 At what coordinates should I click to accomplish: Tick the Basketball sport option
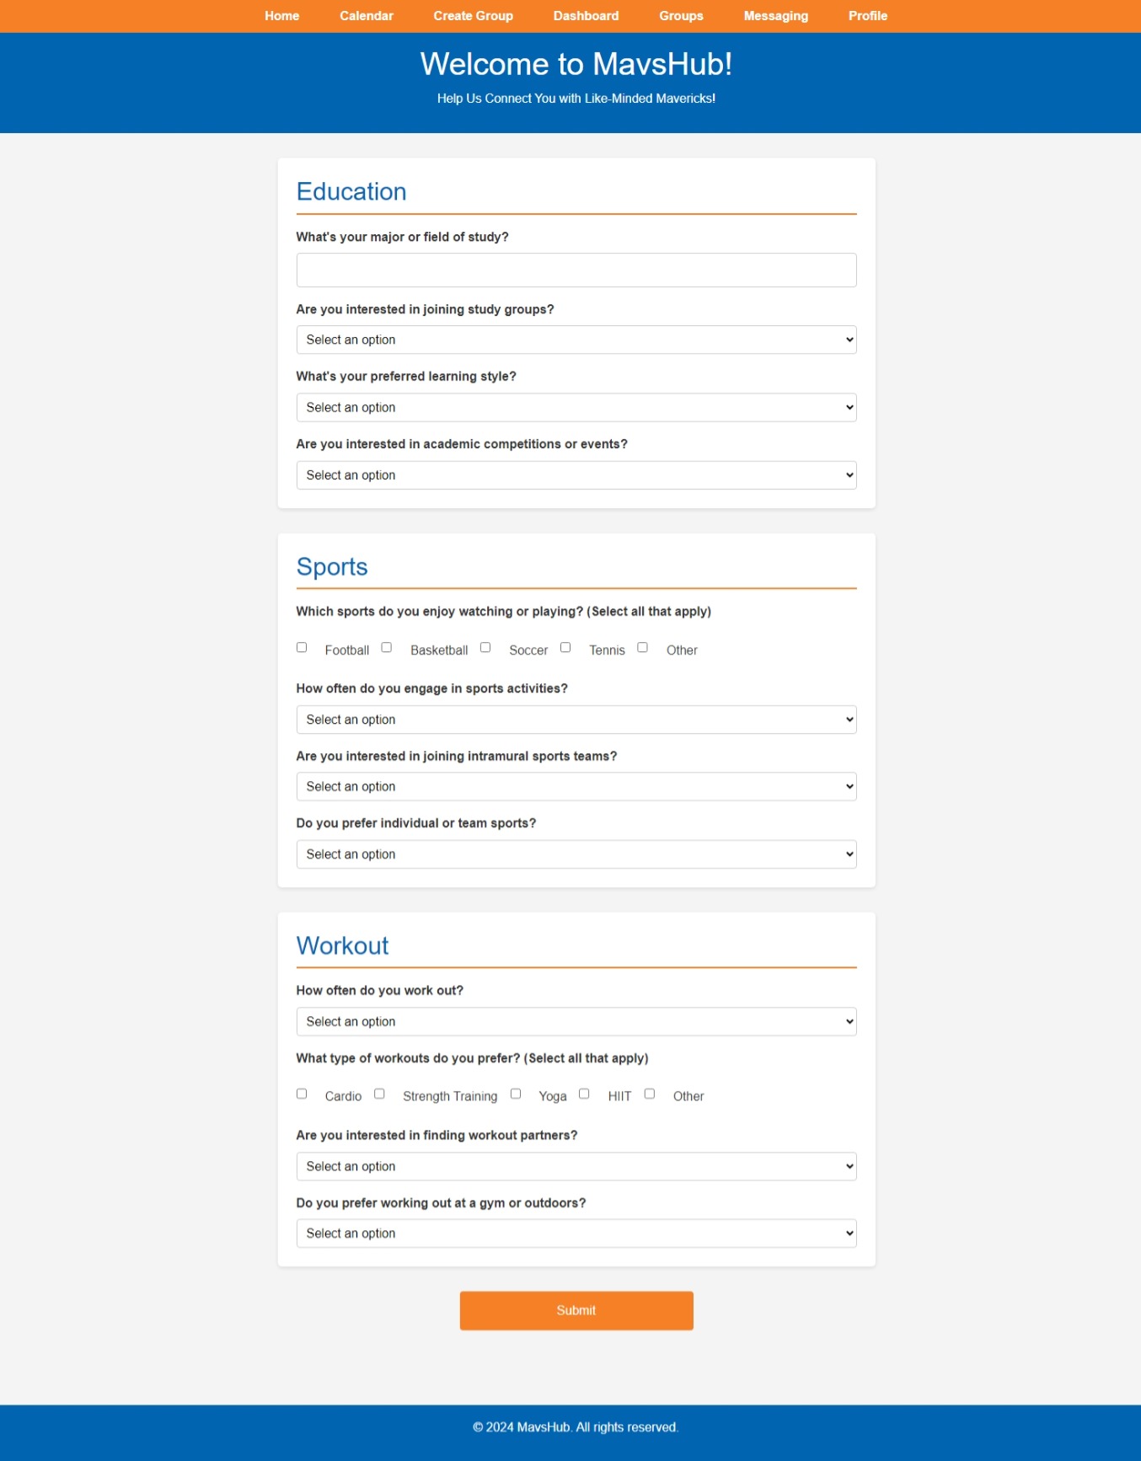coord(387,647)
